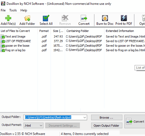Click the Print to PDF icon
Viewport: 145px width, 136px height.
(124, 18)
